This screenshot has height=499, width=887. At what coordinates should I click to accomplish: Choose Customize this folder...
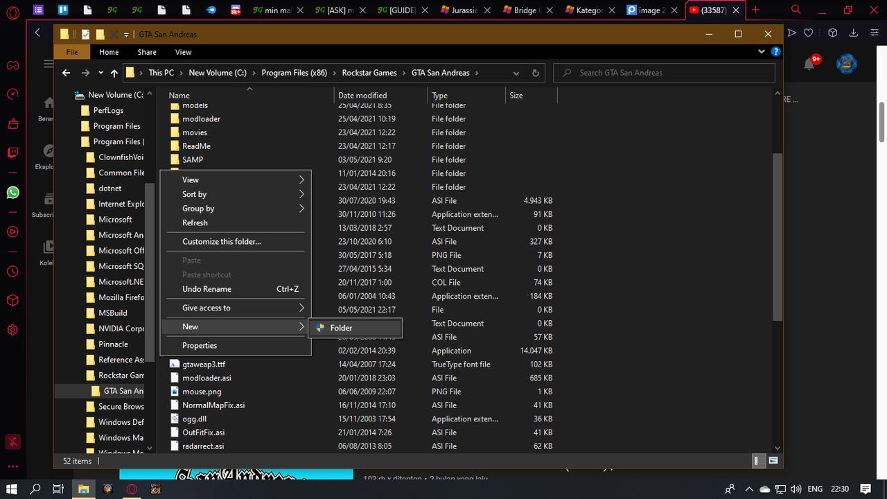pyautogui.click(x=236, y=242)
